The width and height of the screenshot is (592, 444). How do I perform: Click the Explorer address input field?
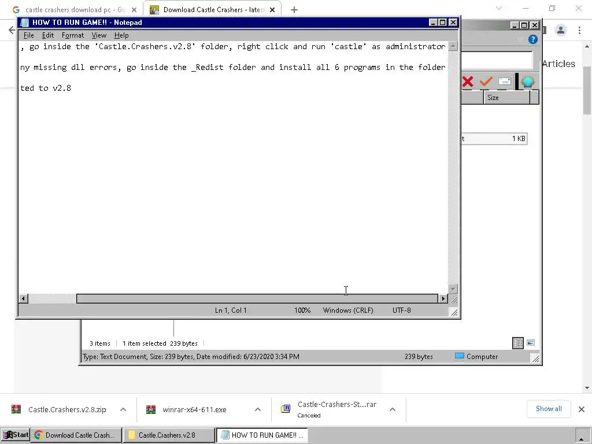[x=497, y=60]
